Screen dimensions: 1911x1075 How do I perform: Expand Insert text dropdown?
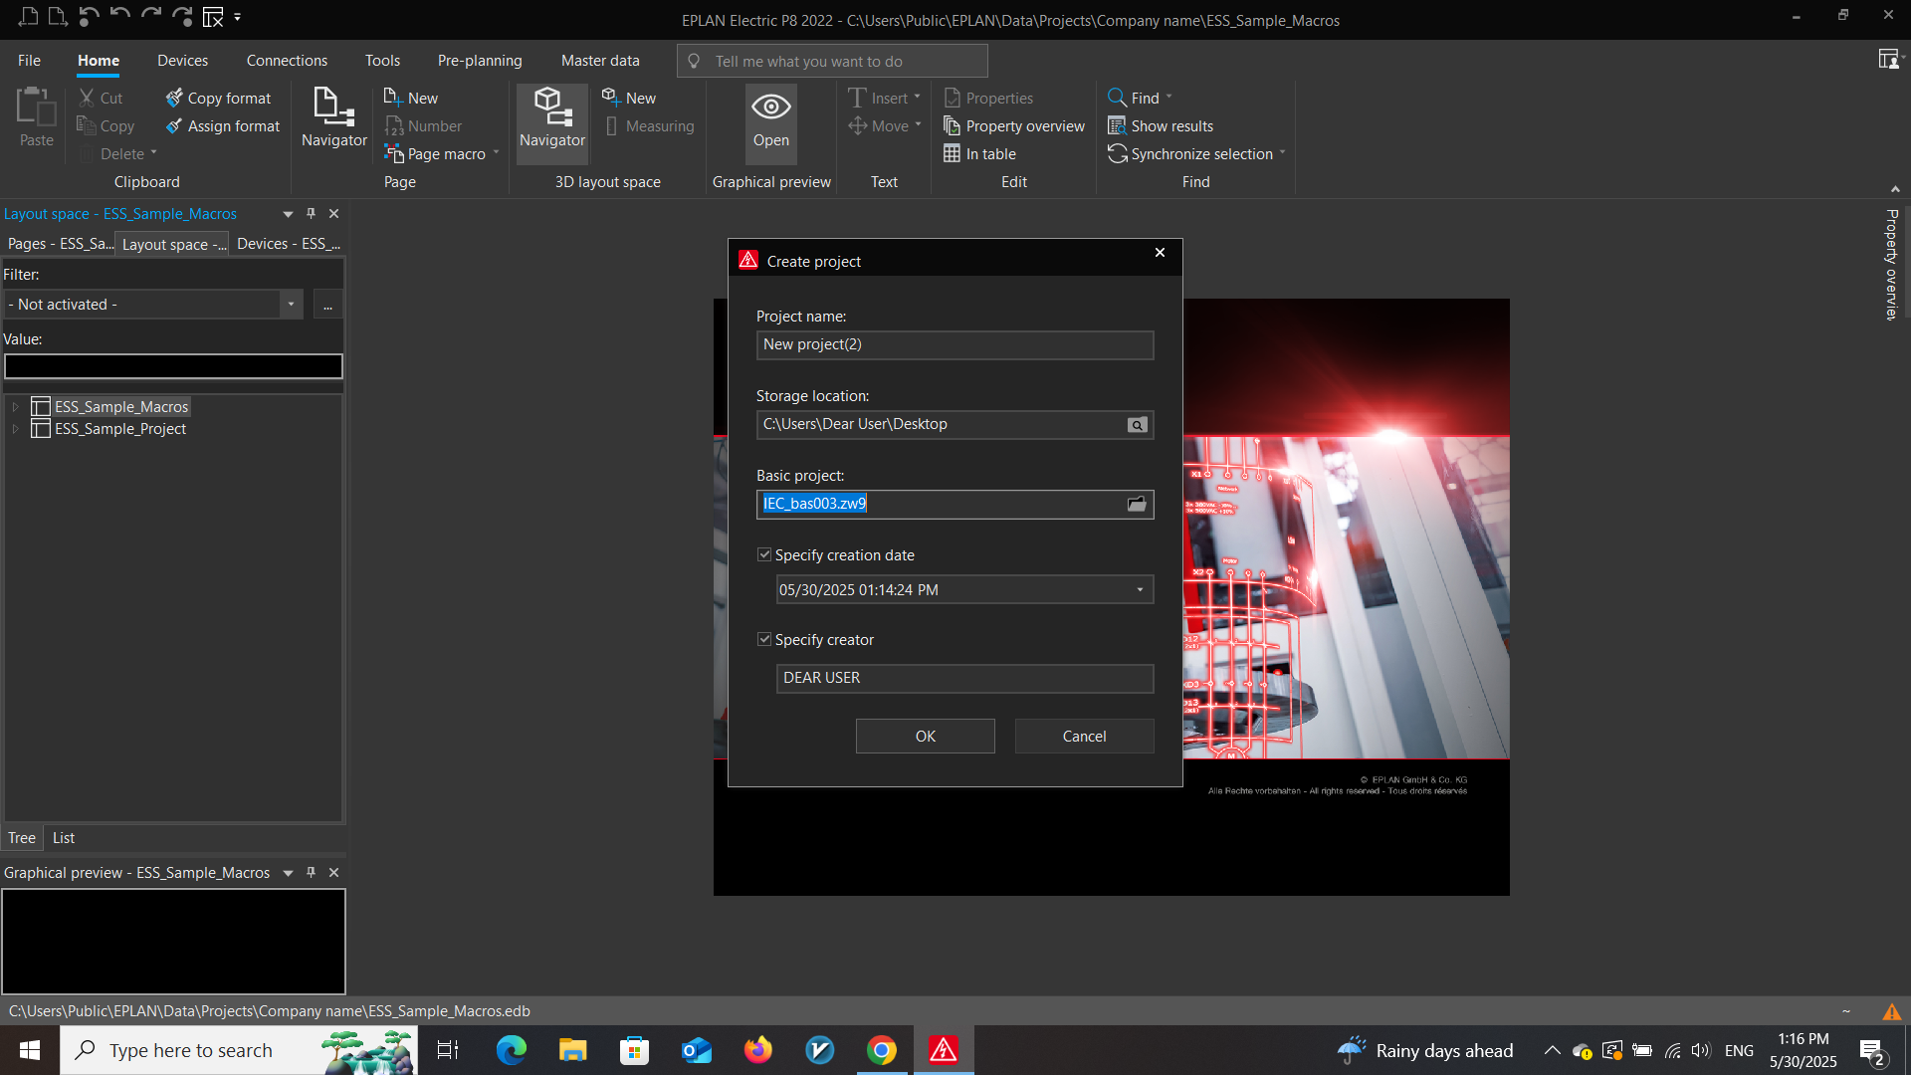[x=917, y=98]
